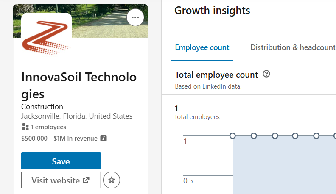Screen dimensions: 336x194
Task: Click the InnovaSoil Technologies company name
Action: [79, 86]
